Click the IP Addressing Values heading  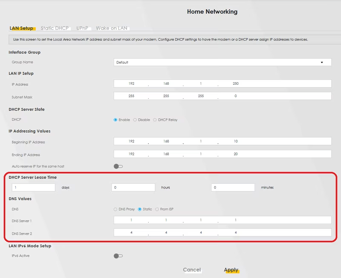tap(29, 131)
